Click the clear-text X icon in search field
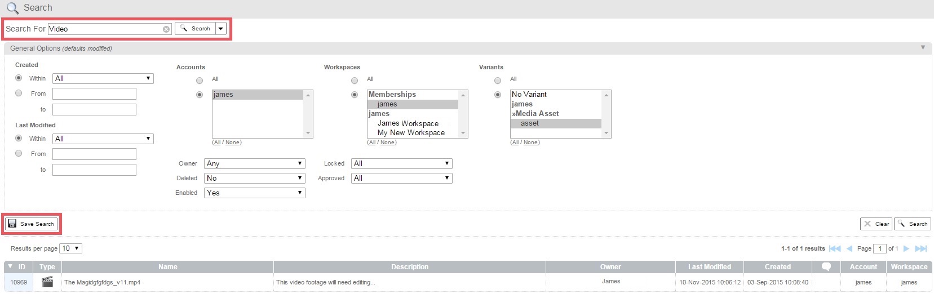This screenshot has width=934, height=294. pos(166,29)
